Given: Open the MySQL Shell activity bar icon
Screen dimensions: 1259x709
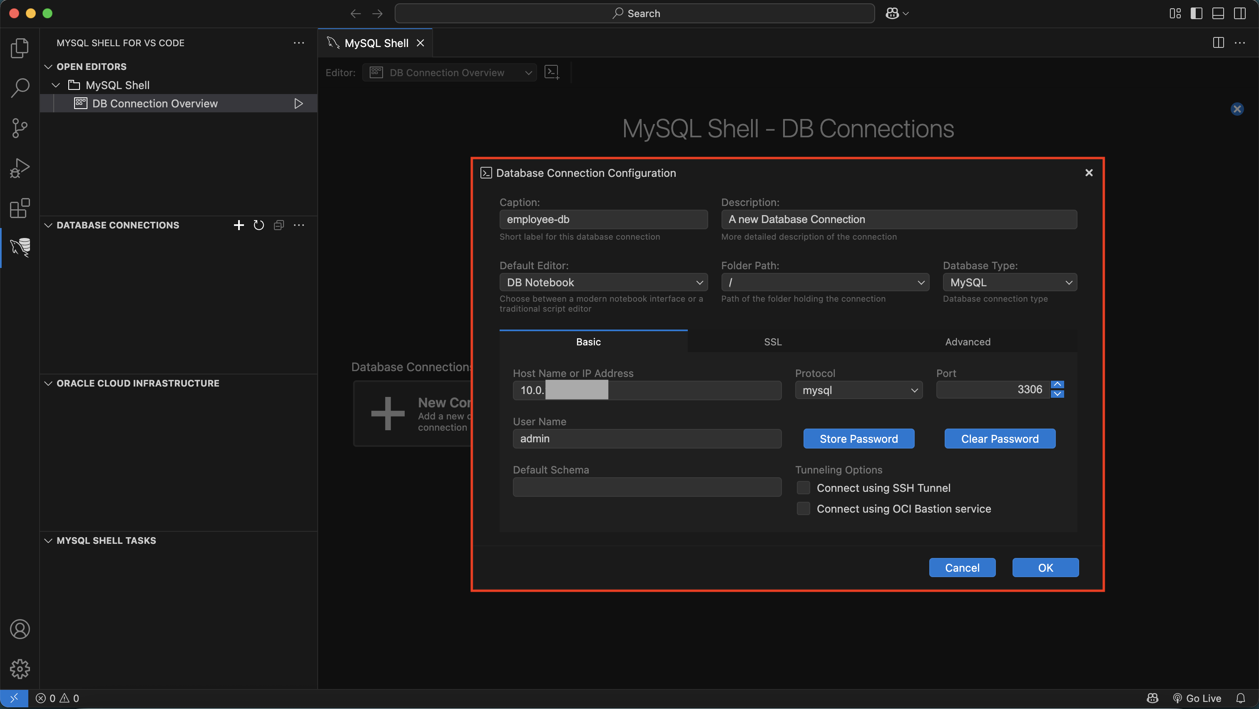Looking at the screenshot, I should click(x=20, y=247).
